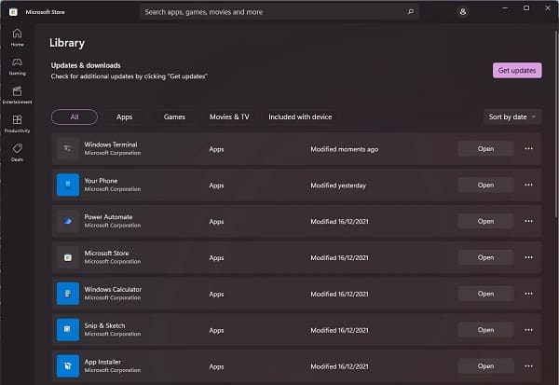Expand the Sort by date dropdown
This screenshot has height=385, width=559.
click(x=512, y=117)
